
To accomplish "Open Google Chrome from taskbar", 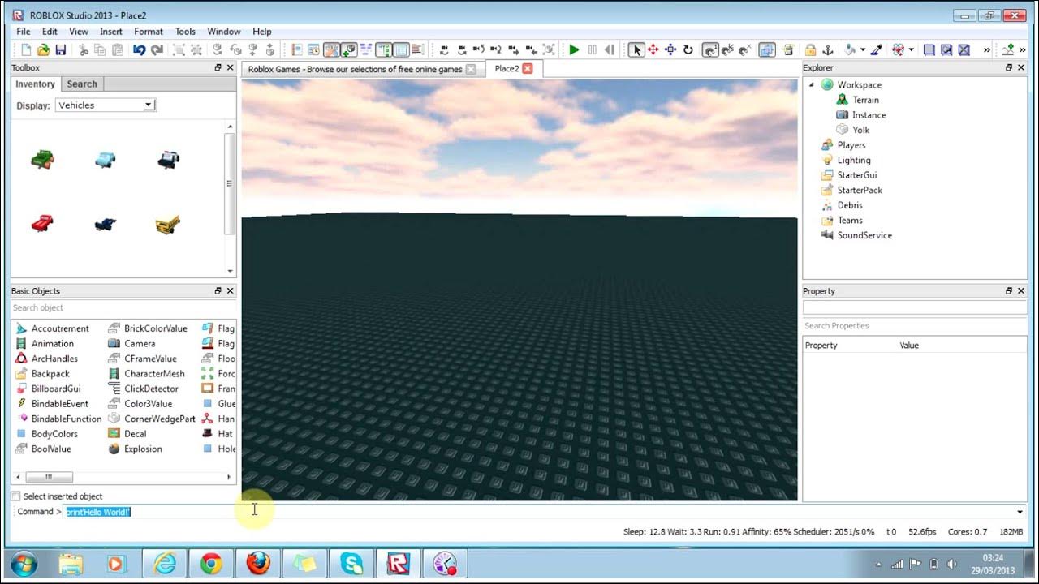I will (x=212, y=564).
